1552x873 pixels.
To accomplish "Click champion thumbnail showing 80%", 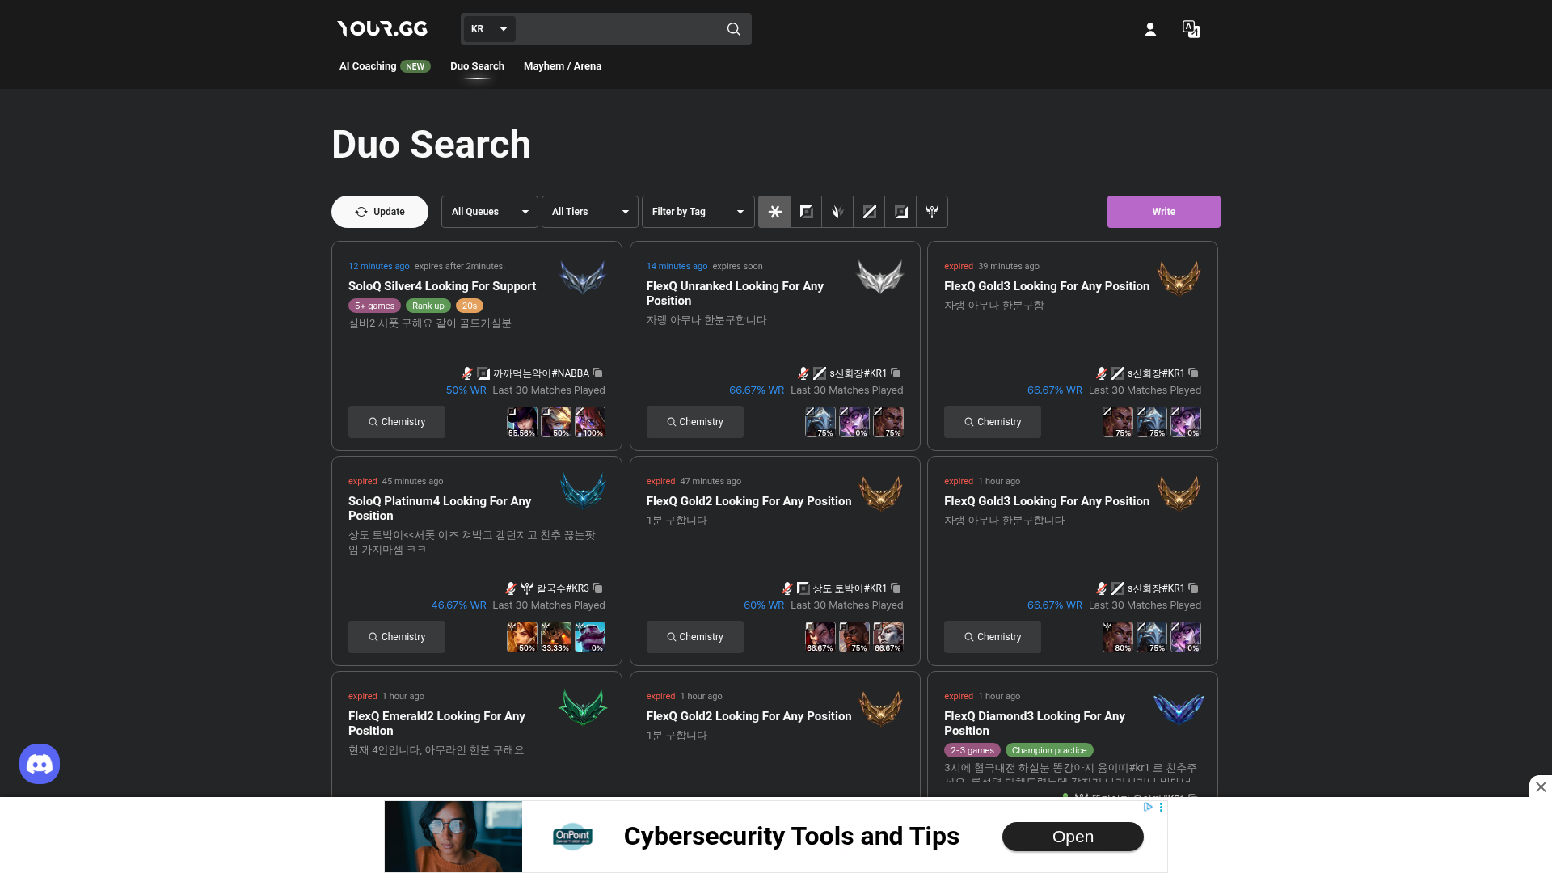I will point(1118,637).
